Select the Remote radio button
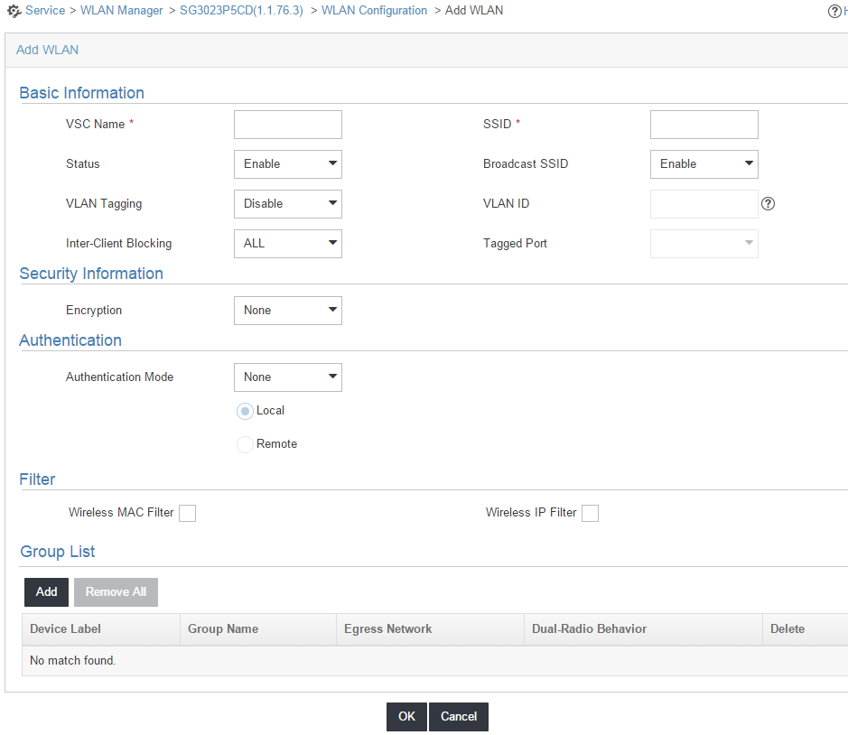Screen dimensions: 848x735 (x=245, y=444)
